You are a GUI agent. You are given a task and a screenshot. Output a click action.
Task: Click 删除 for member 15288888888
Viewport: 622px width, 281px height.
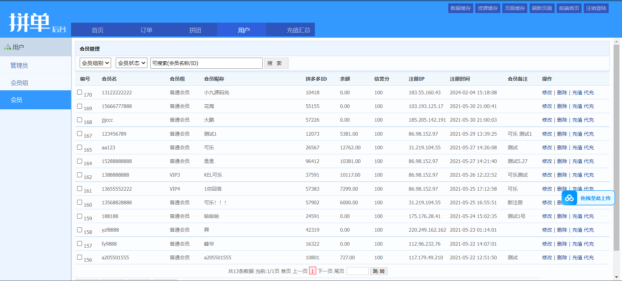(x=562, y=161)
